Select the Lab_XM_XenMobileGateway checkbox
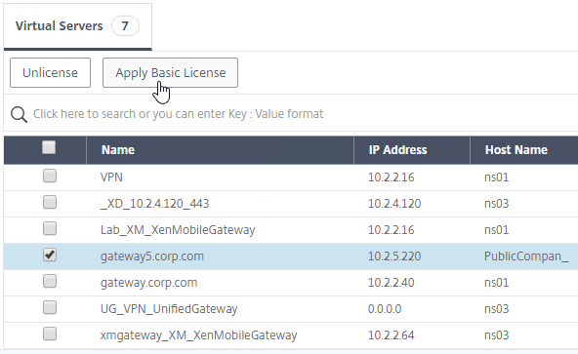Screen dimensions: 578x354 point(50,228)
